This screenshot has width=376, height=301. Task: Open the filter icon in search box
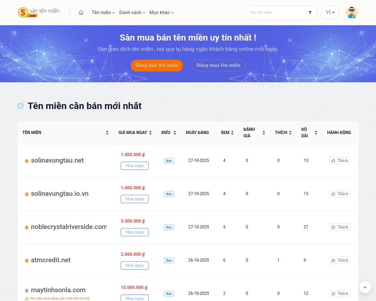(310, 13)
